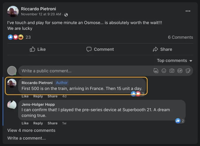Open Jens-Holger Hopp's profile picture
Viewport: 200px width, 146px height.
[12, 105]
